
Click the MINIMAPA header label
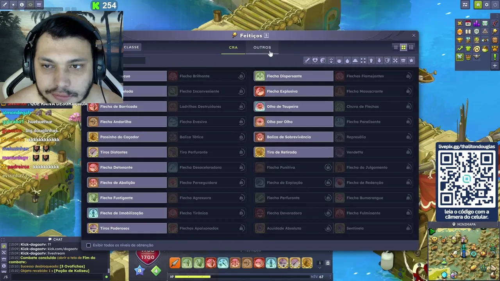tap(464, 224)
